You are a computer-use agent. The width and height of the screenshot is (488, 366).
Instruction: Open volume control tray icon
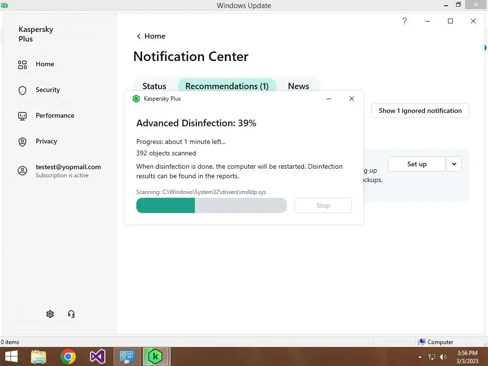443,357
